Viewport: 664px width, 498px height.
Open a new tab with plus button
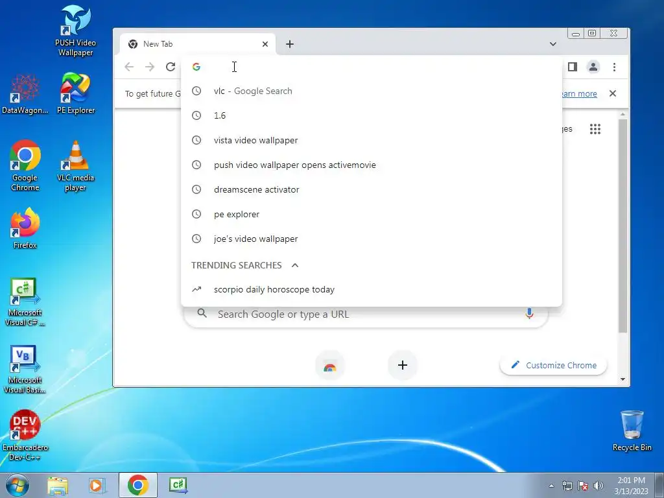tap(290, 44)
